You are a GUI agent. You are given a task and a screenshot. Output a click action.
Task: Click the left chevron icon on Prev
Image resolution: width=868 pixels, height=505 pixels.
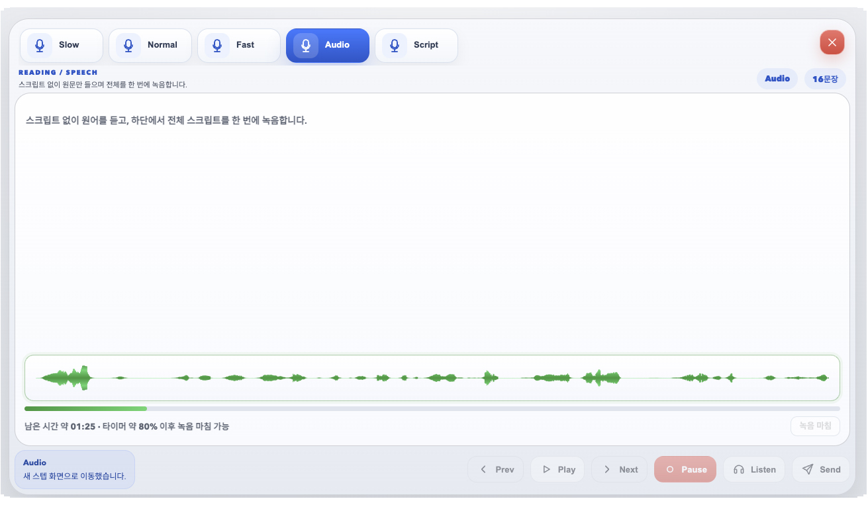click(483, 470)
